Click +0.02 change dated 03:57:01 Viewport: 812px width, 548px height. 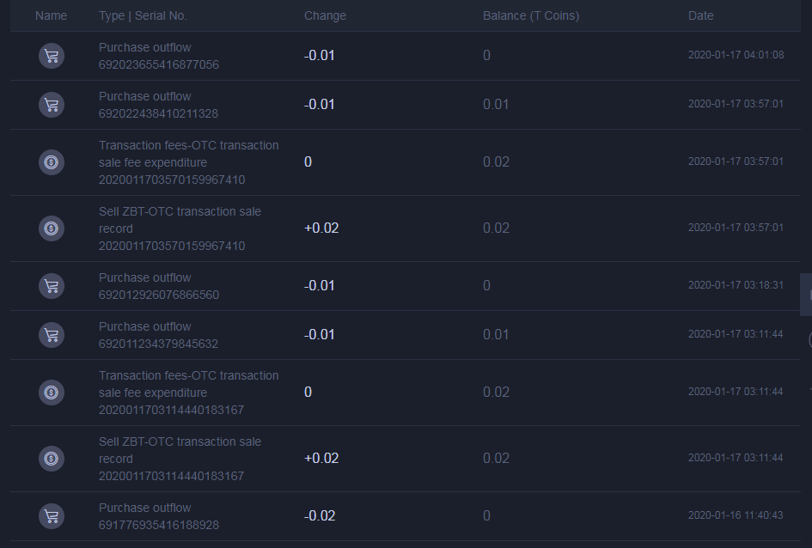[321, 228]
